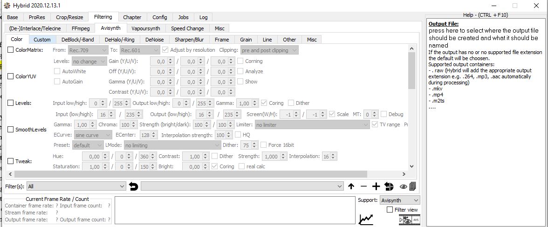
Task: Click the up arrow icon
Action: [x=351, y=186]
